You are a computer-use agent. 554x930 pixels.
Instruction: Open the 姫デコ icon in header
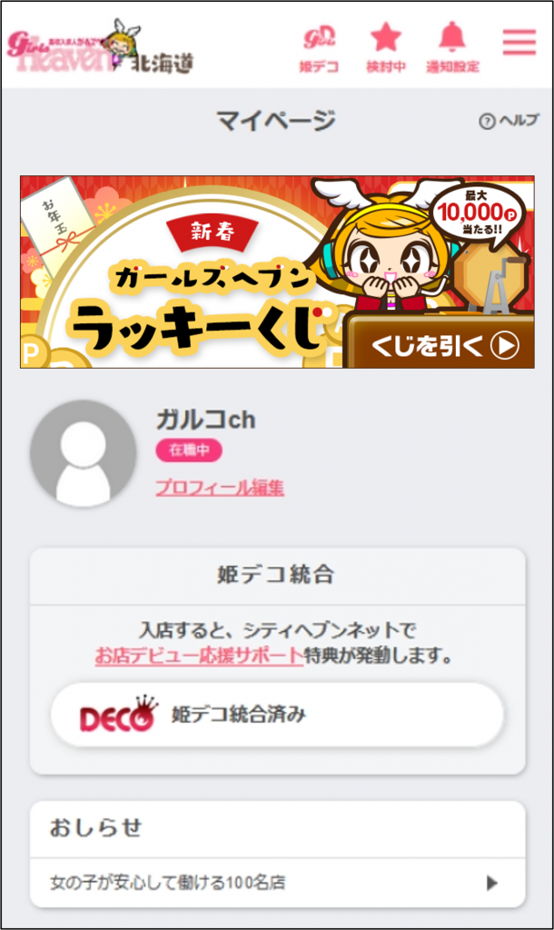[x=319, y=49]
